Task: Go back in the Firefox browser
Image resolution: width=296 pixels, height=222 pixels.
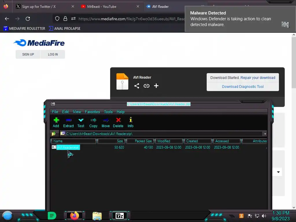Action: coord(7,19)
